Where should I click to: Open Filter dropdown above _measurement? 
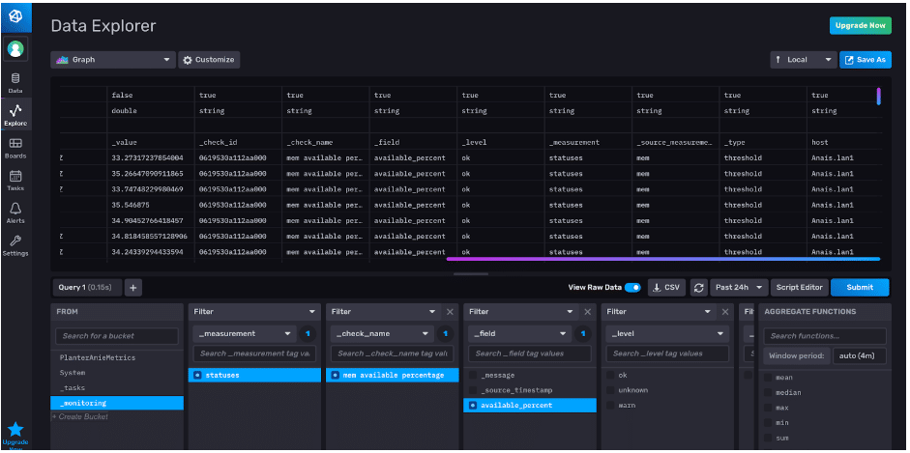[x=254, y=312]
